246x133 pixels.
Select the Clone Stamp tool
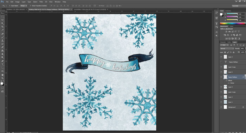tap(2, 40)
